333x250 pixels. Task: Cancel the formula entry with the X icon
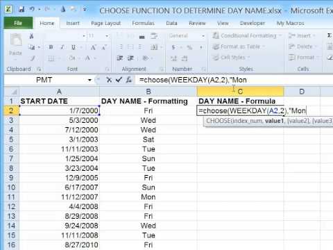(109, 80)
